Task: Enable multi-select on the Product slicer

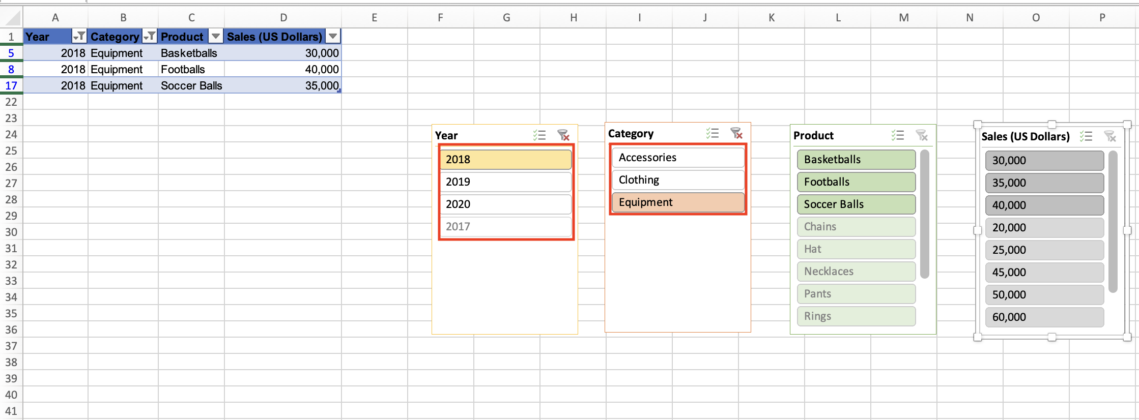Action: 898,135
